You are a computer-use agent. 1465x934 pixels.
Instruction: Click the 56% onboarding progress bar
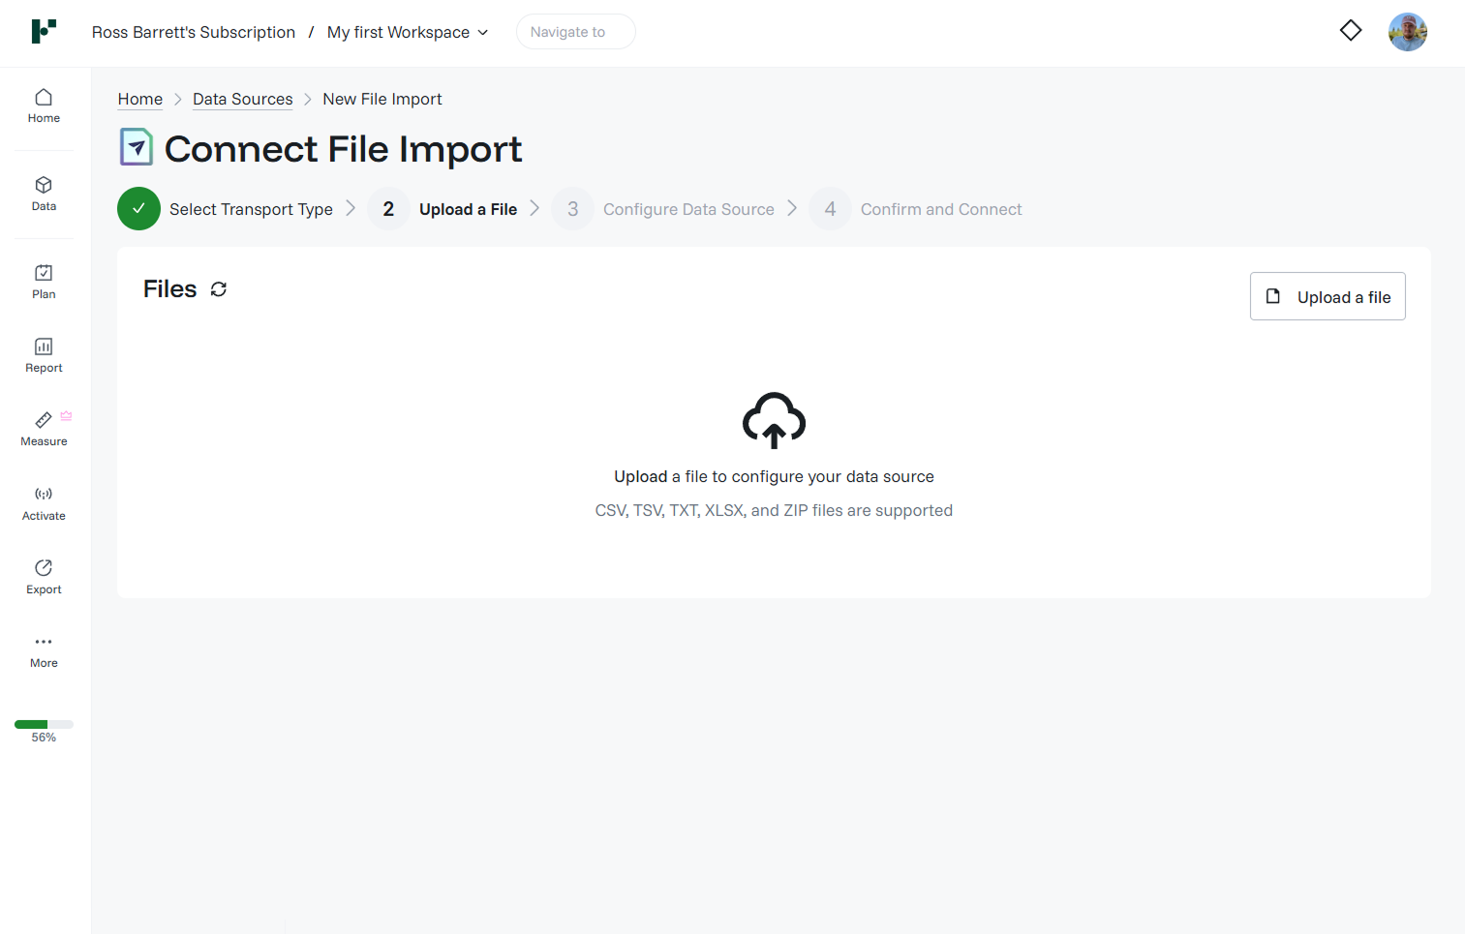44,724
